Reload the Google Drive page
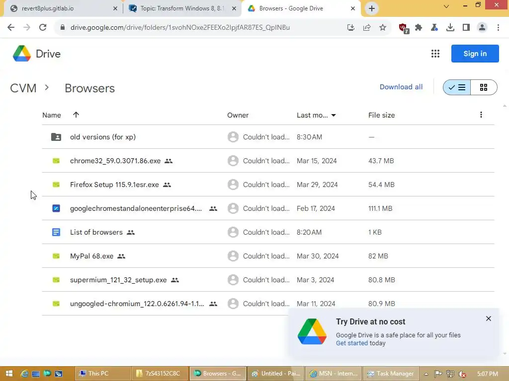The height and width of the screenshot is (381, 509). [x=43, y=28]
